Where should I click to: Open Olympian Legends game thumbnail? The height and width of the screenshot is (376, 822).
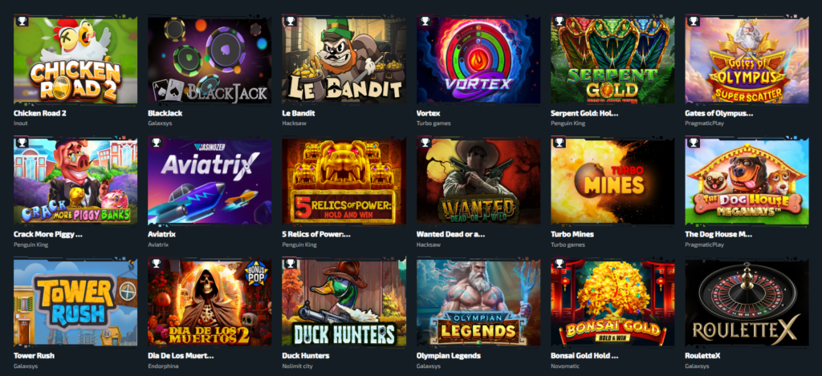coord(478,302)
